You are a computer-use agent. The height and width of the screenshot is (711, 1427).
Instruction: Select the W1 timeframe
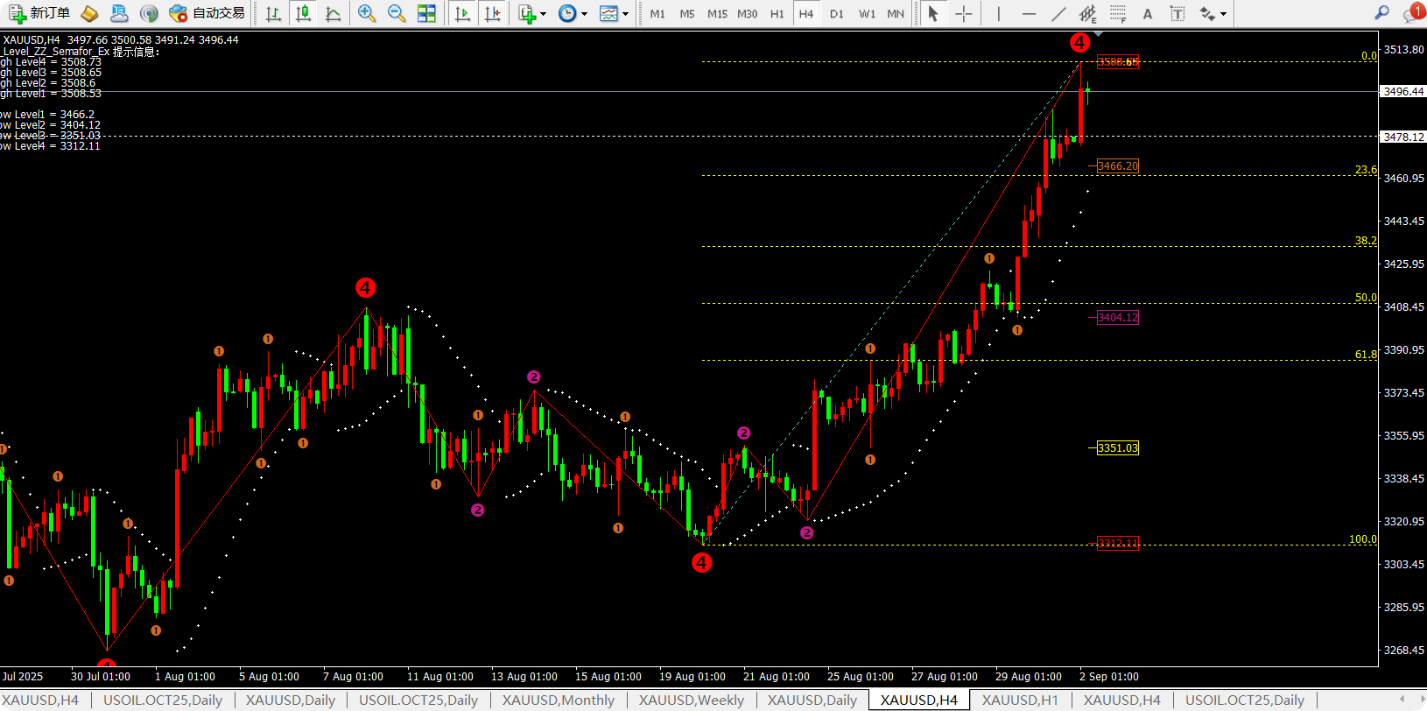867,14
